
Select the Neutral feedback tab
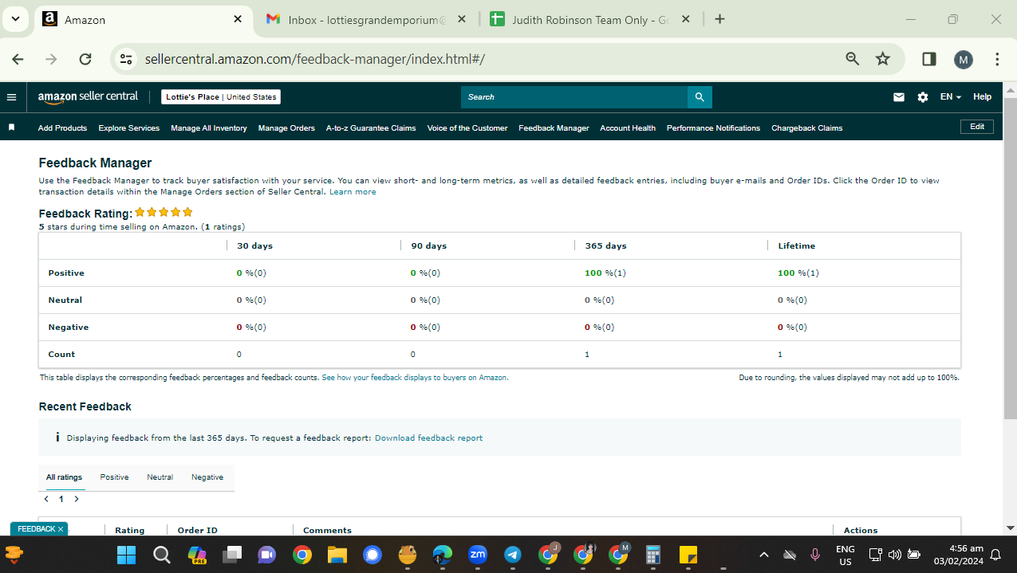pos(160,477)
